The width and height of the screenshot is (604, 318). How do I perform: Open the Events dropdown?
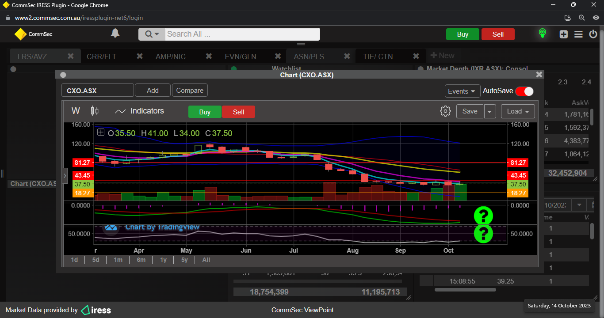(463, 91)
